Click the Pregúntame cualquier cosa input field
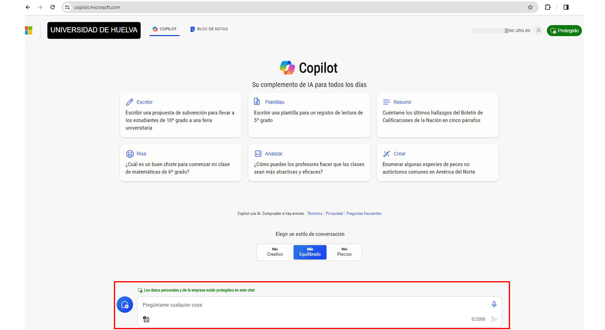Image resolution: width=605 pixels, height=330 pixels. (x=312, y=305)
